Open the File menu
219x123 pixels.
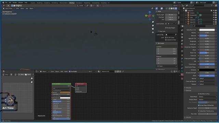(6, 2)
